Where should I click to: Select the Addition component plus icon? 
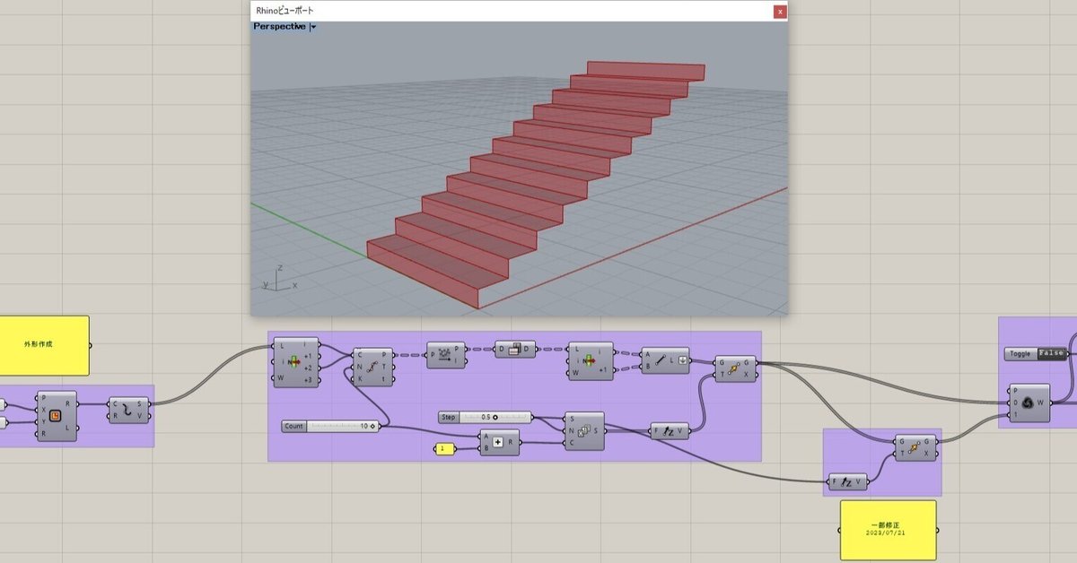[x=498, y=441]
